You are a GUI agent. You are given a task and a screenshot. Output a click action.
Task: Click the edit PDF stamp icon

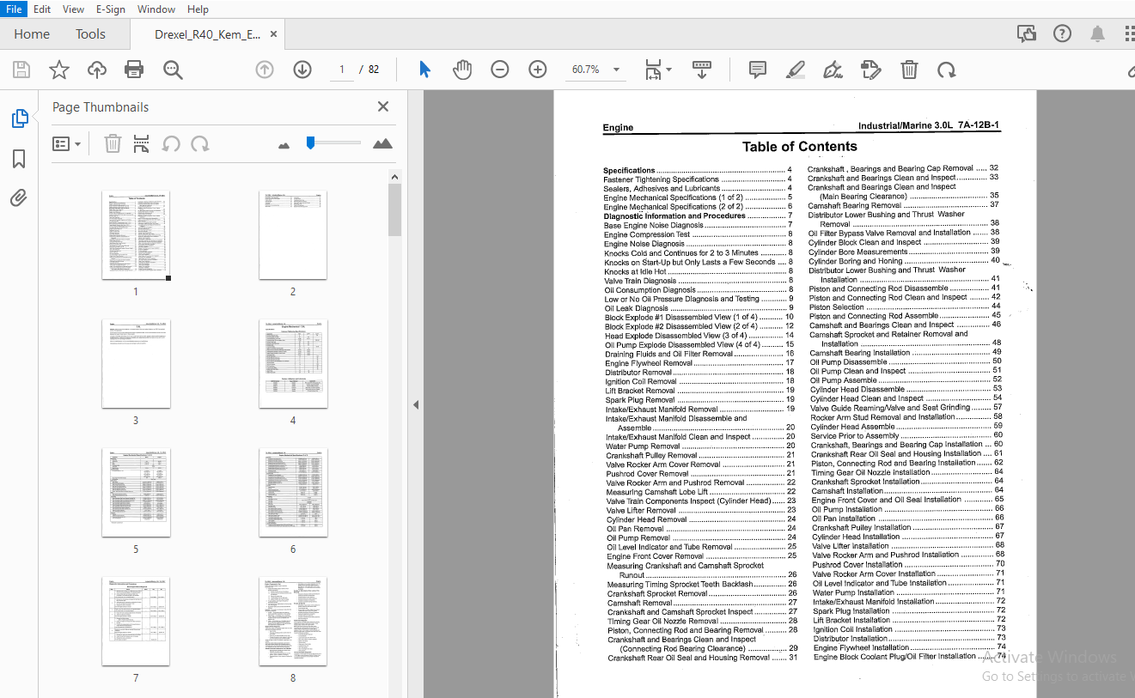coord(871,70)
